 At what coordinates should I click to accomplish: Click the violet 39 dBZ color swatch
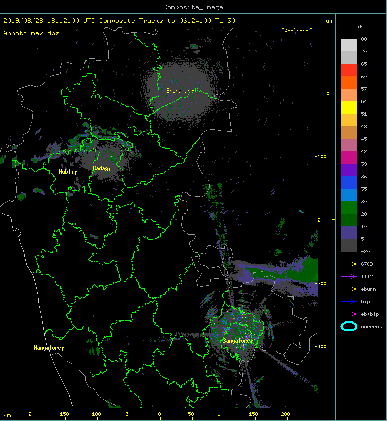click(349, 170)
